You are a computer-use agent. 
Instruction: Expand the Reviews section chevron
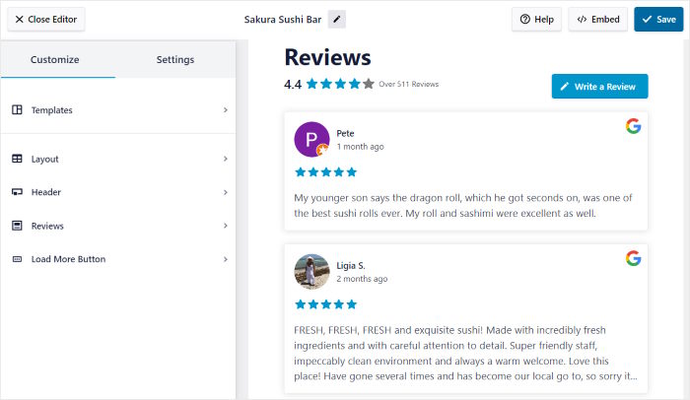point(226,226)
